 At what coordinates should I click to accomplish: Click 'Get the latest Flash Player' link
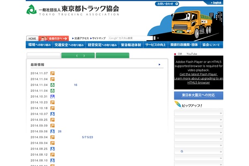198,74
